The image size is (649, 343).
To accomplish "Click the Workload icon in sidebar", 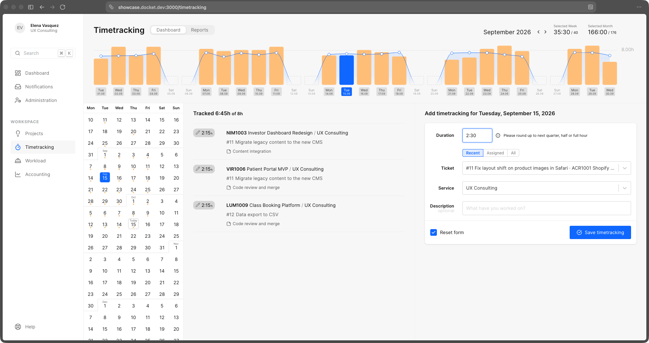I will (x=18, y=161).
